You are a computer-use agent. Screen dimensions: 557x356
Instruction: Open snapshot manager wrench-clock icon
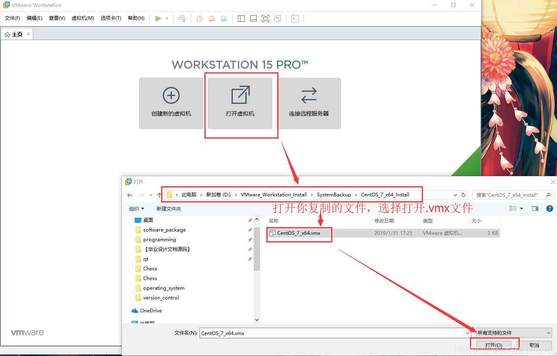pyautogui.click(x=224, y=19)
